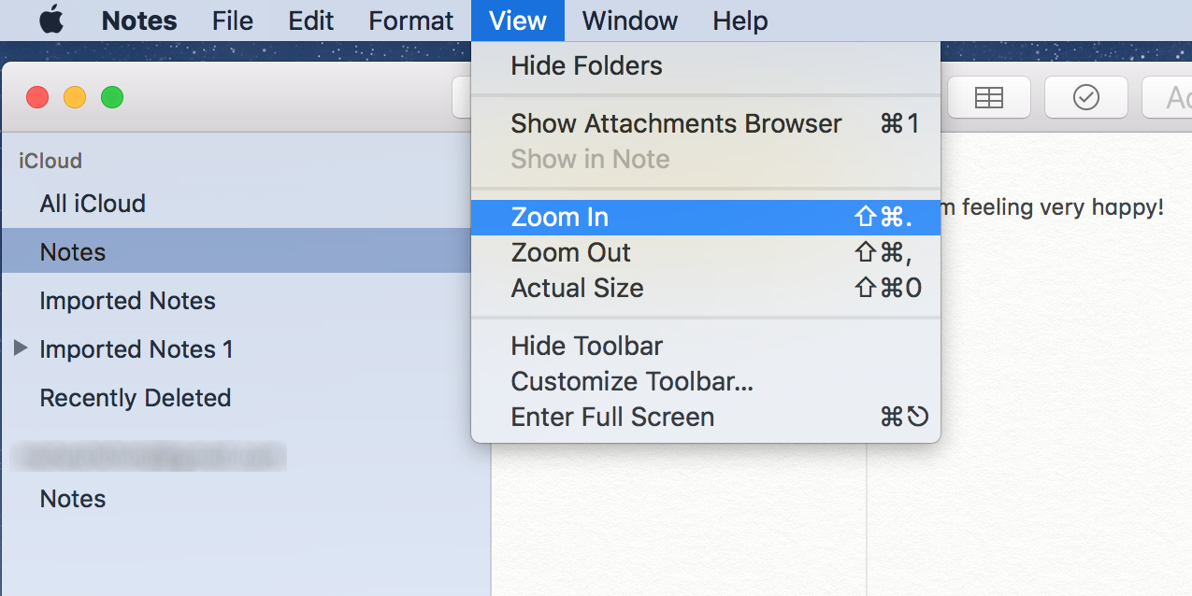Viewport: 1192px width, 596px height.
Task: Open the Recently Deleted folder
Action: [135, 397]
